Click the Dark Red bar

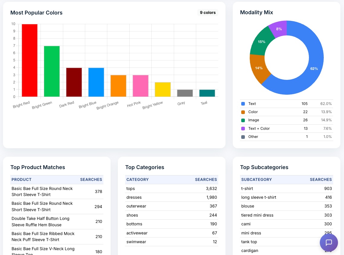tap(74, 82)
